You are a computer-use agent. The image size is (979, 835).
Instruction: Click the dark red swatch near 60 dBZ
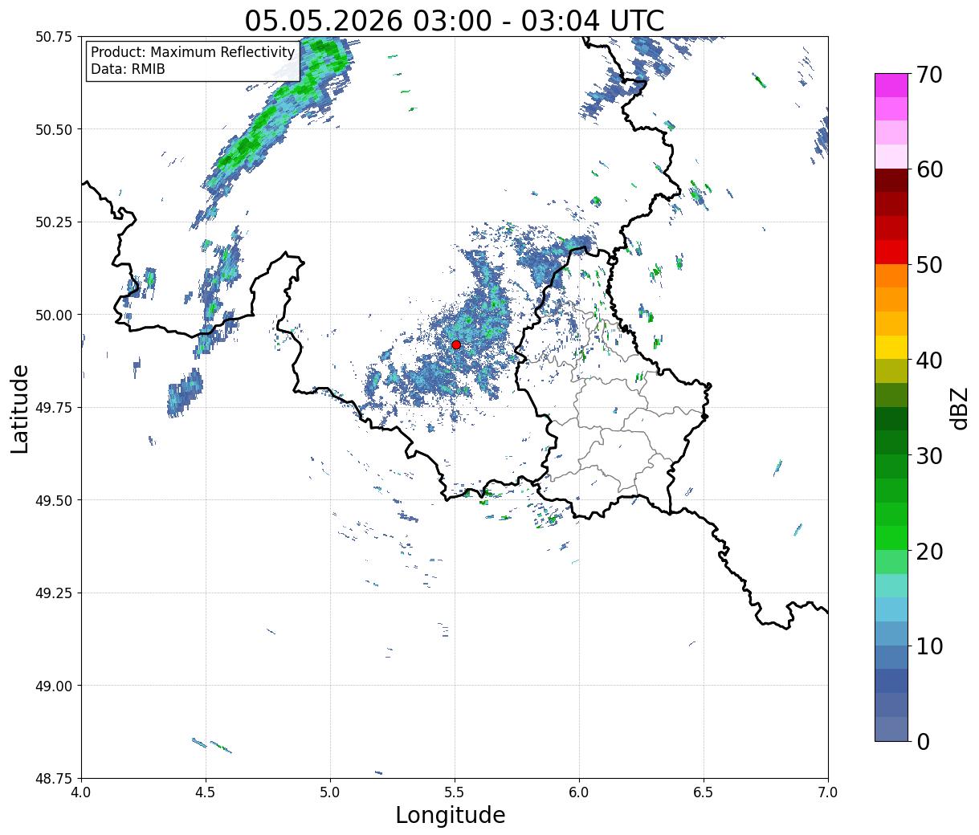coord(891,181)
